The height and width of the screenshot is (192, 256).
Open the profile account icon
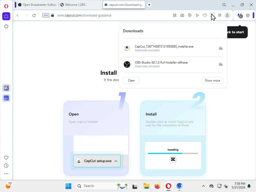click(227, 15)
